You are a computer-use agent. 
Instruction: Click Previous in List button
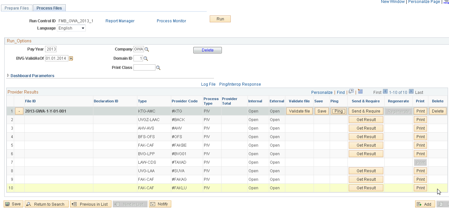pos(91,204)
